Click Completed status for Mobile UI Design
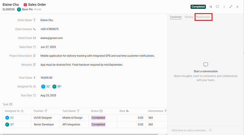244x135 pixels. click(98, 118)
